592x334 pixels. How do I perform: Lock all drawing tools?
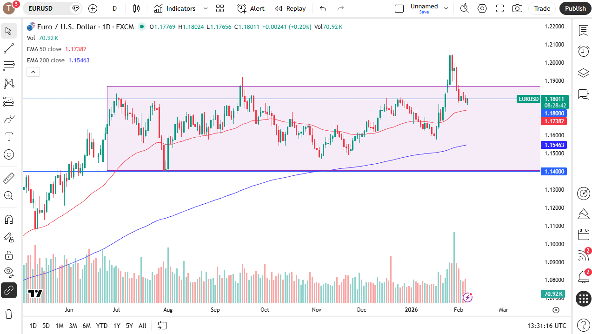click(x=8, y=255)
